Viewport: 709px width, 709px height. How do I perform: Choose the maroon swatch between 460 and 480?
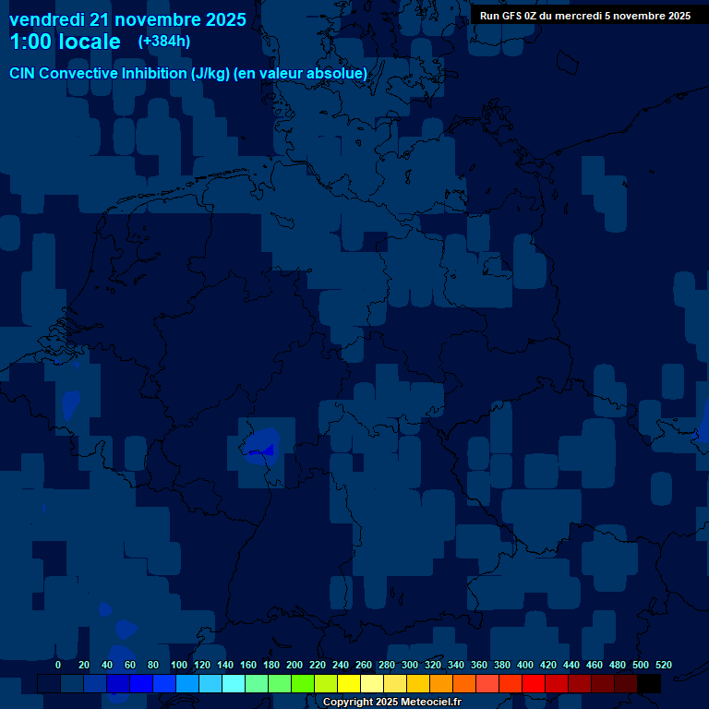pos(602,683)
